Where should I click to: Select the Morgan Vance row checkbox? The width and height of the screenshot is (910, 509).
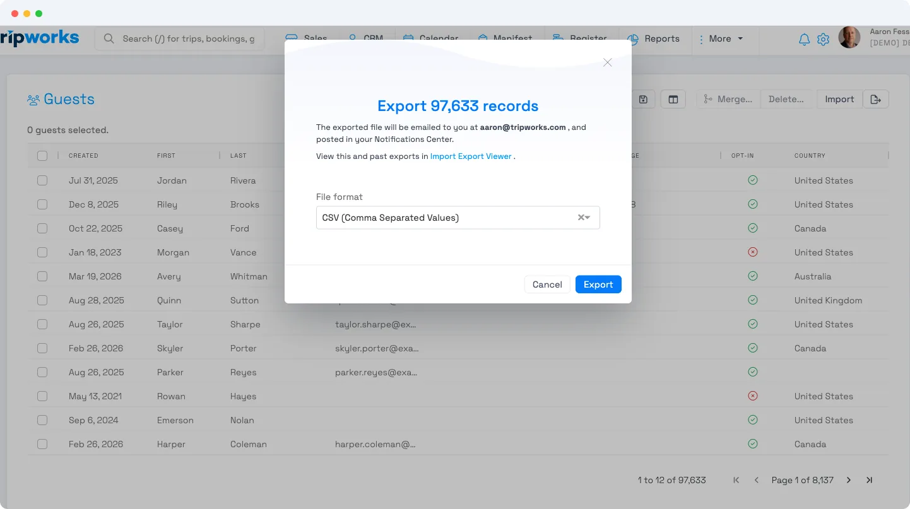pos(42,252)
